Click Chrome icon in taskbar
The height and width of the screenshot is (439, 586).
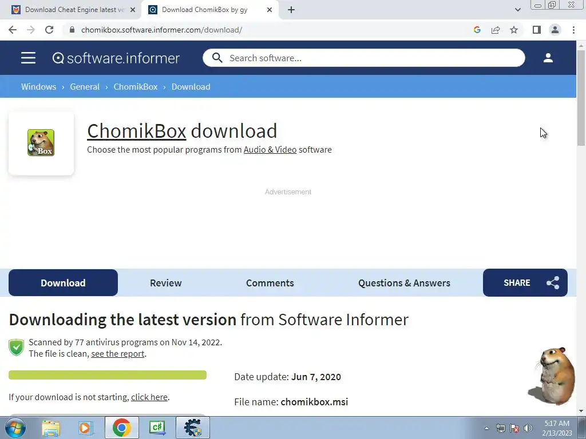pos(121,428)
